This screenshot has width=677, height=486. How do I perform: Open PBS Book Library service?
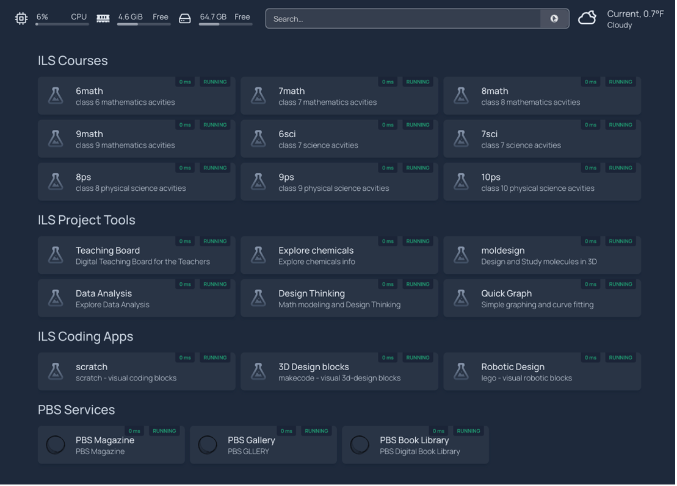click(415, 446)
